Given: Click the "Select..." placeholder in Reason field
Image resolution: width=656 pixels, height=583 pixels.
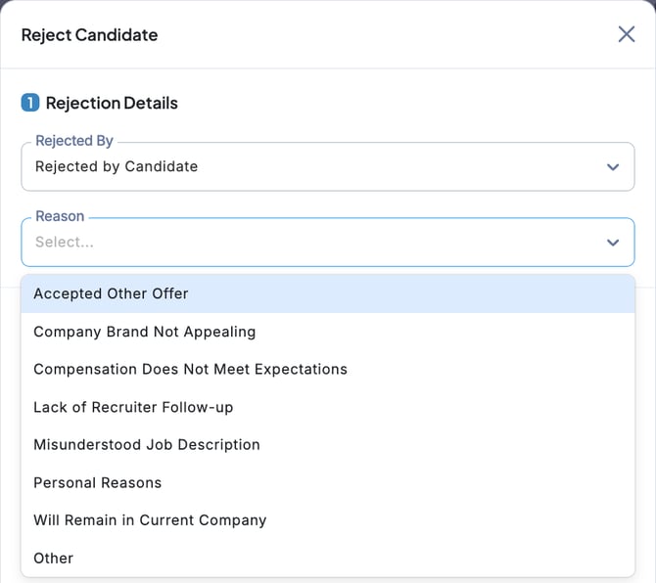Looking at the screenshot, I should click(65, 243).
